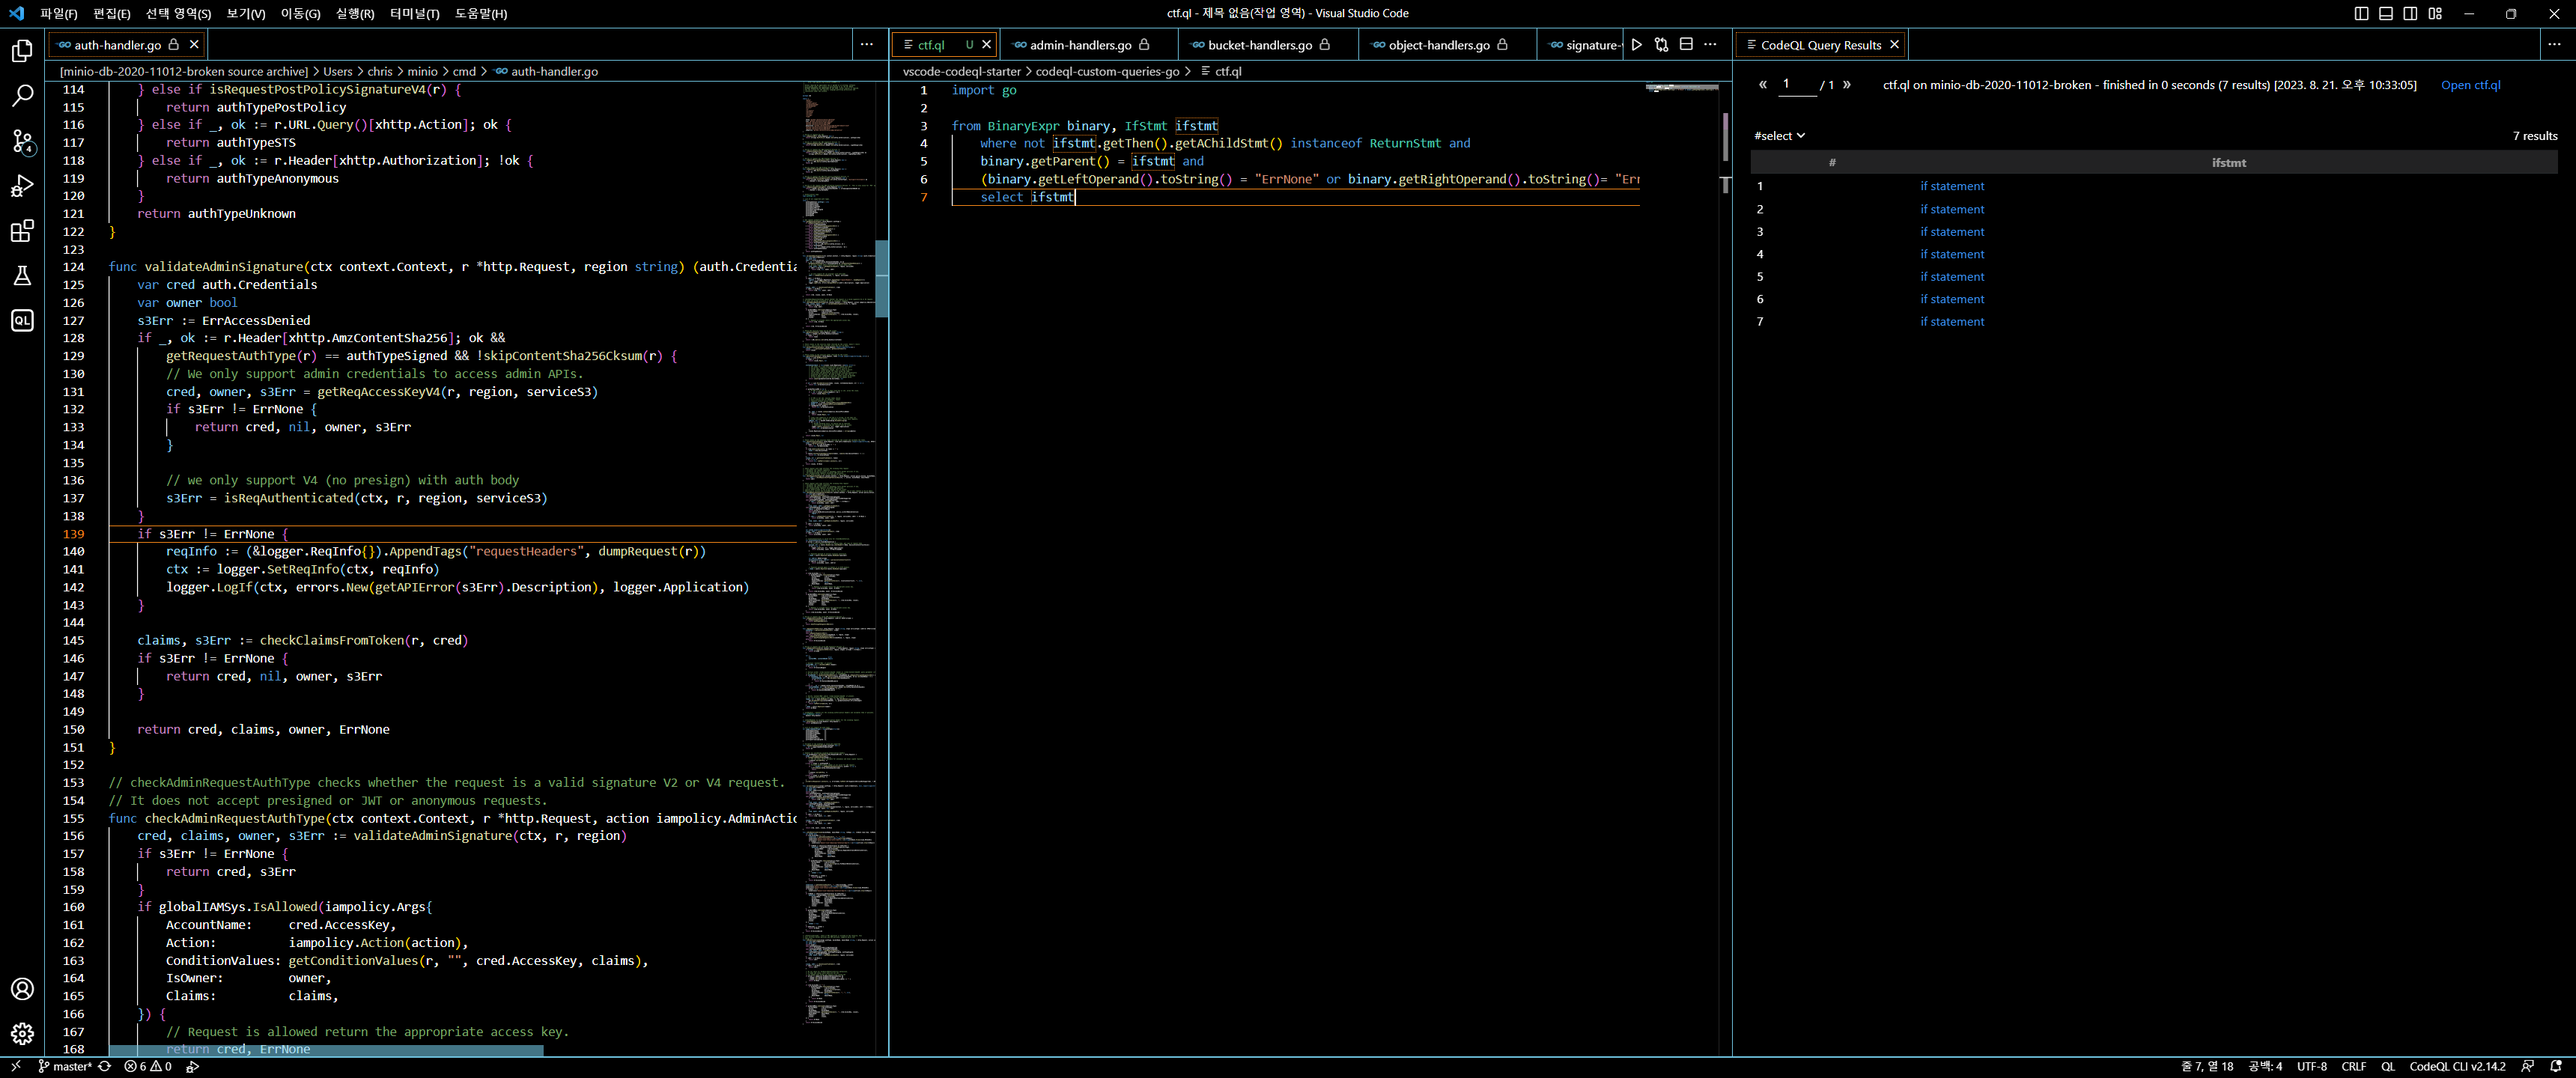Click the results page number input field

click(x=1797, y=85)
